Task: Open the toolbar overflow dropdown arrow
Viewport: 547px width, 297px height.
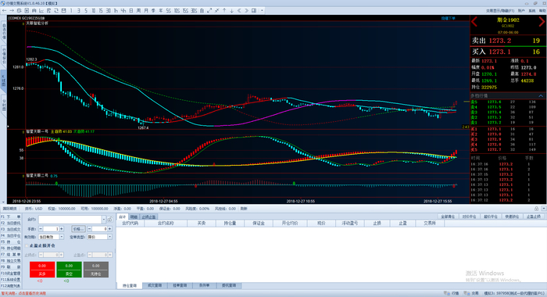Action: click(262, 11)
